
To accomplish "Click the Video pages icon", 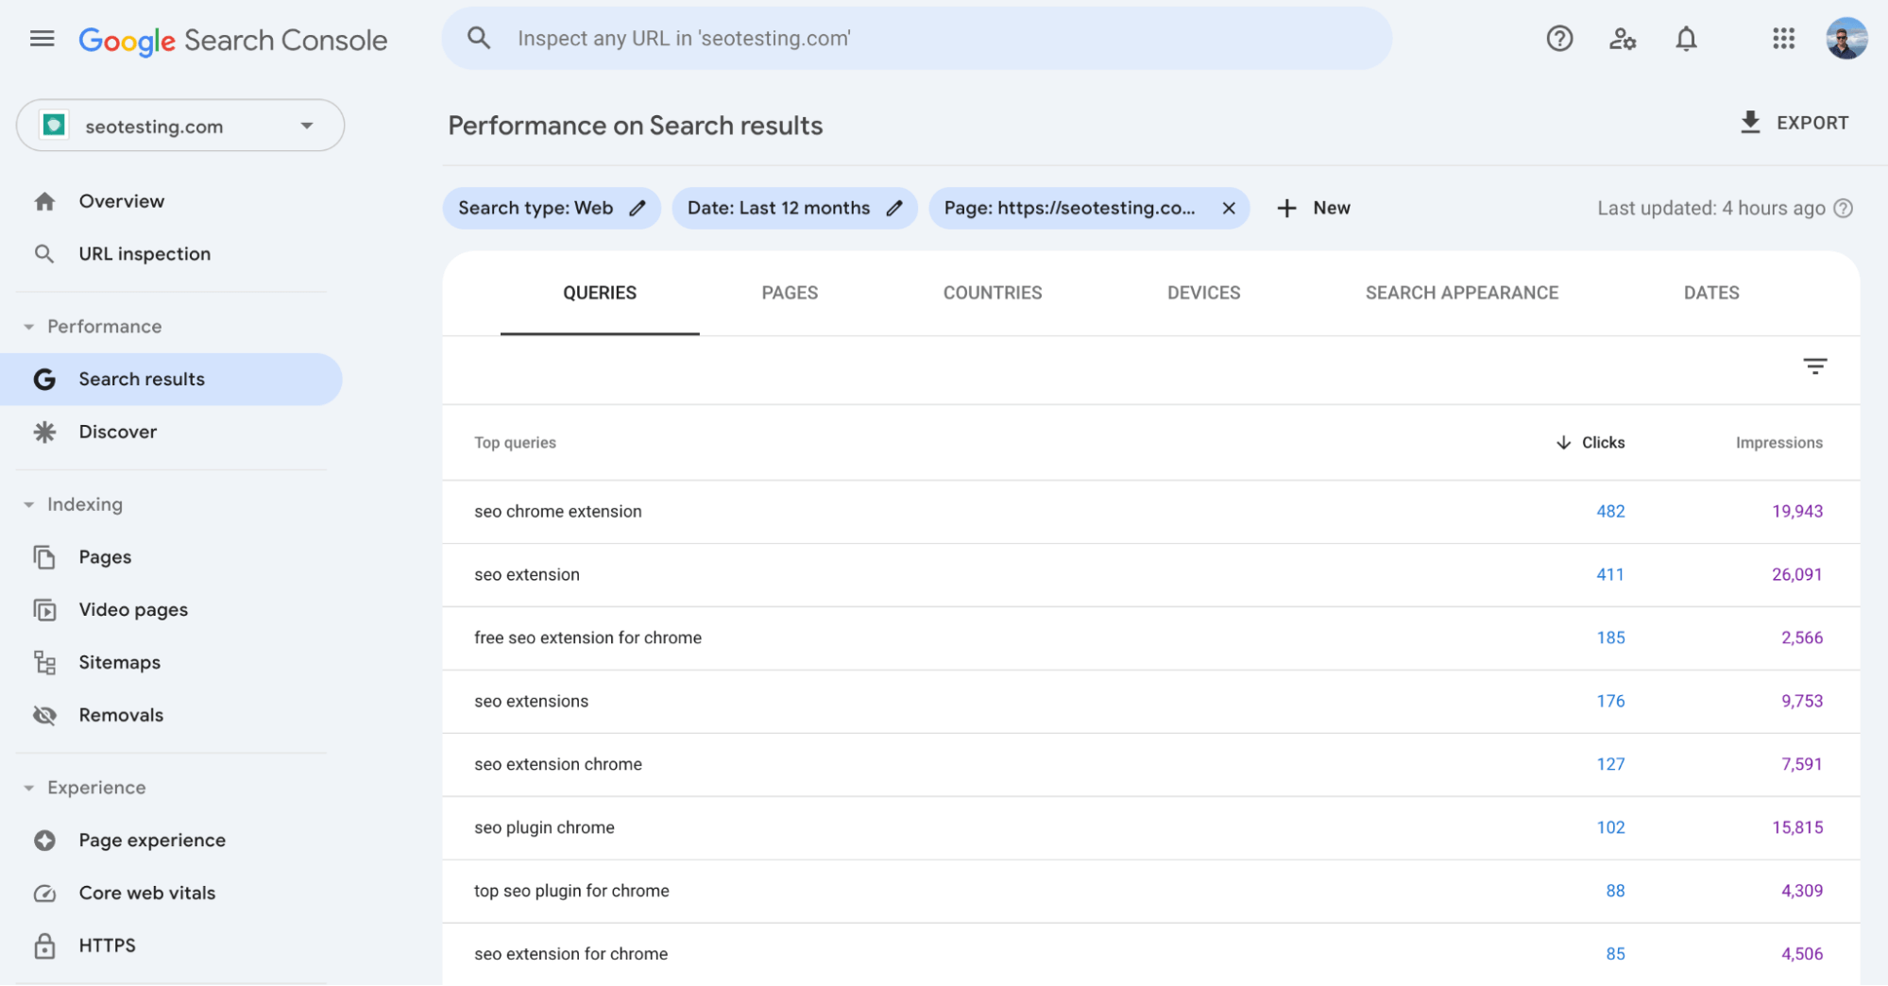I will tap(44, 610).
